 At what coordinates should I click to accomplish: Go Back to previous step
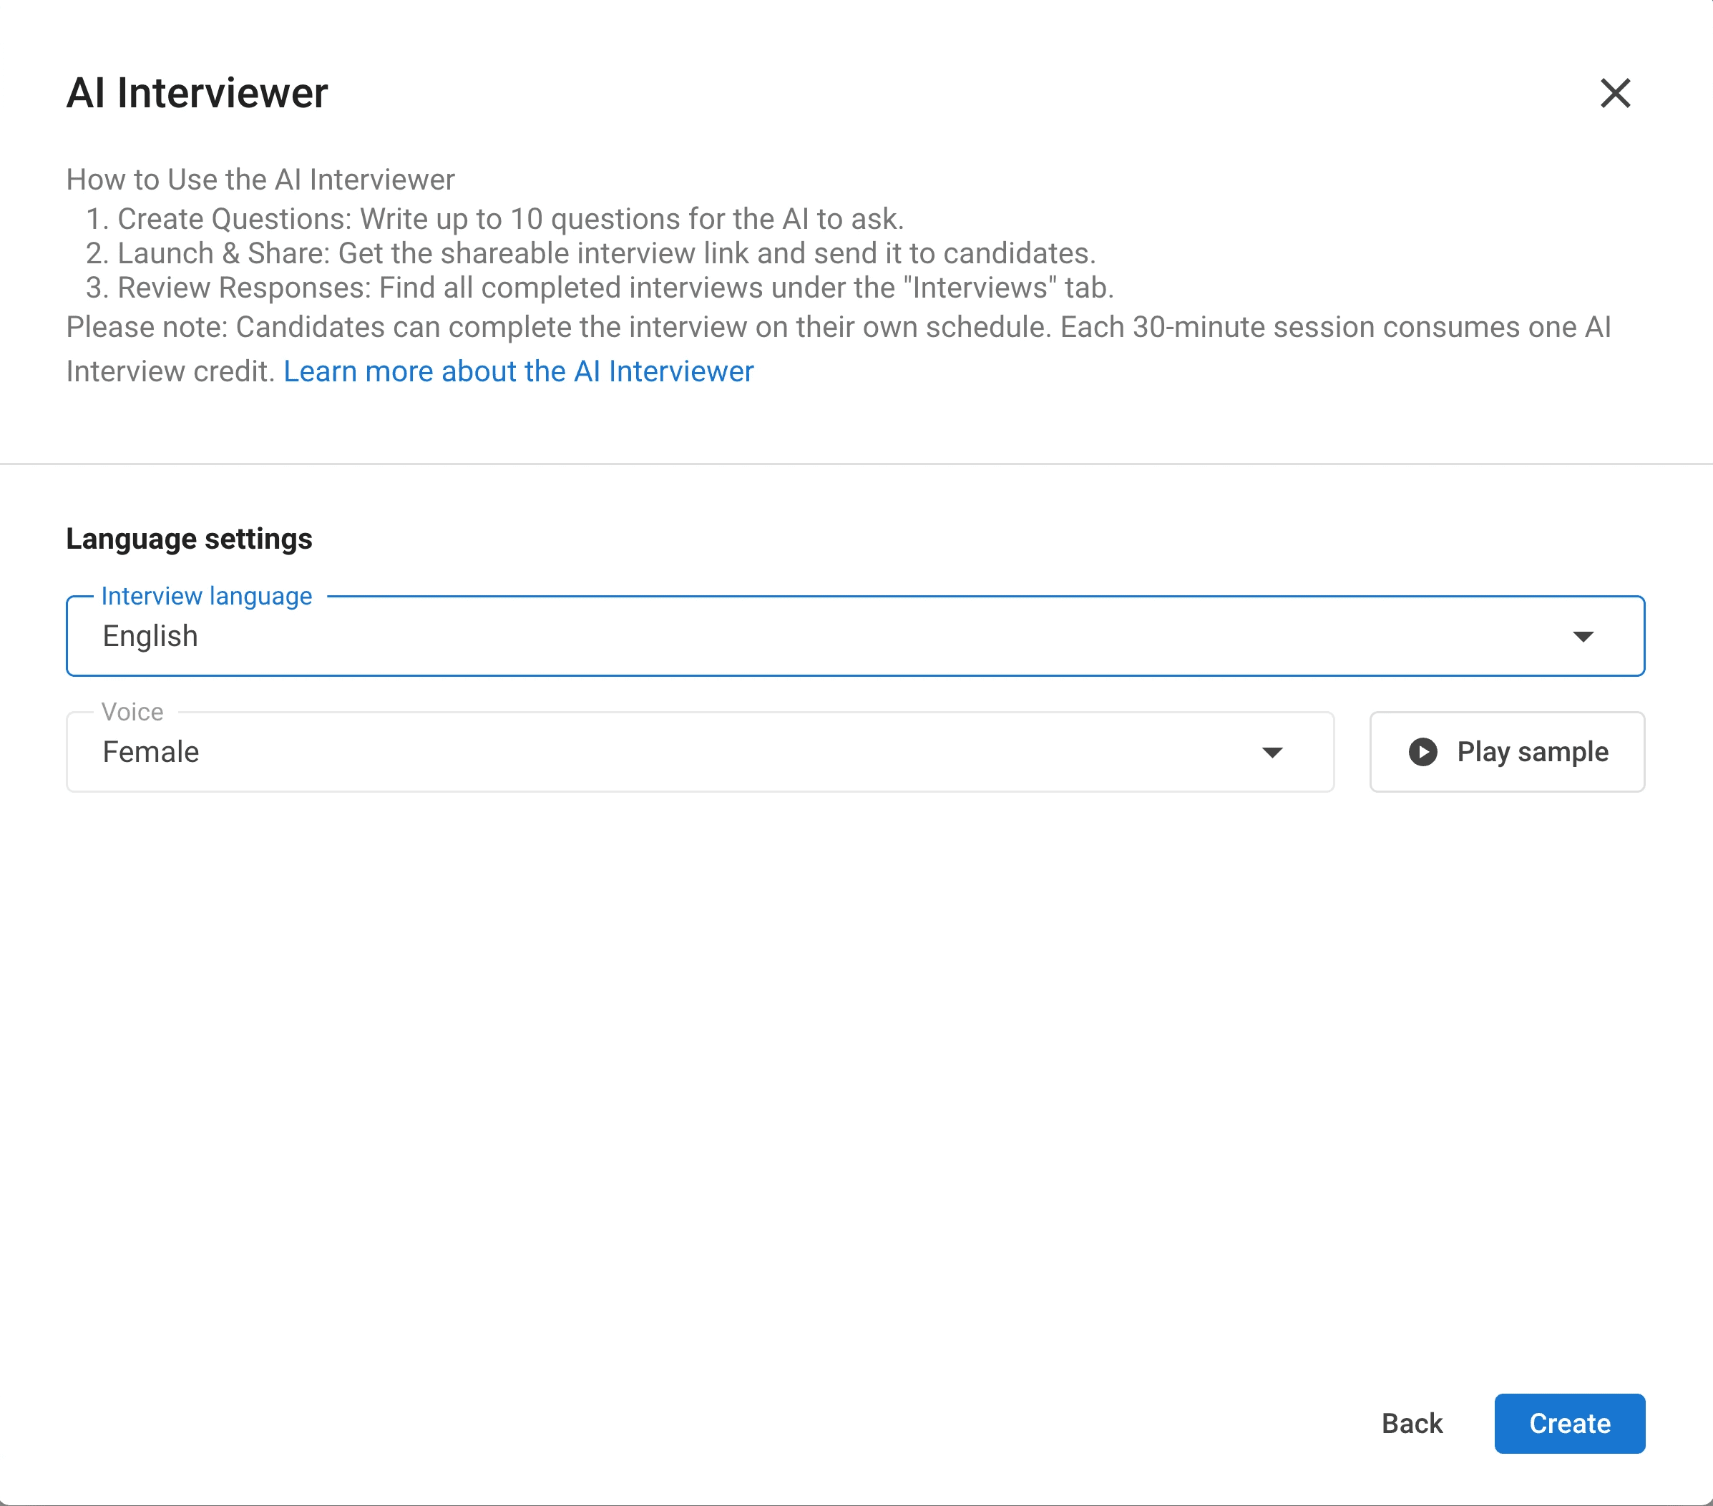point(1411,1423)
